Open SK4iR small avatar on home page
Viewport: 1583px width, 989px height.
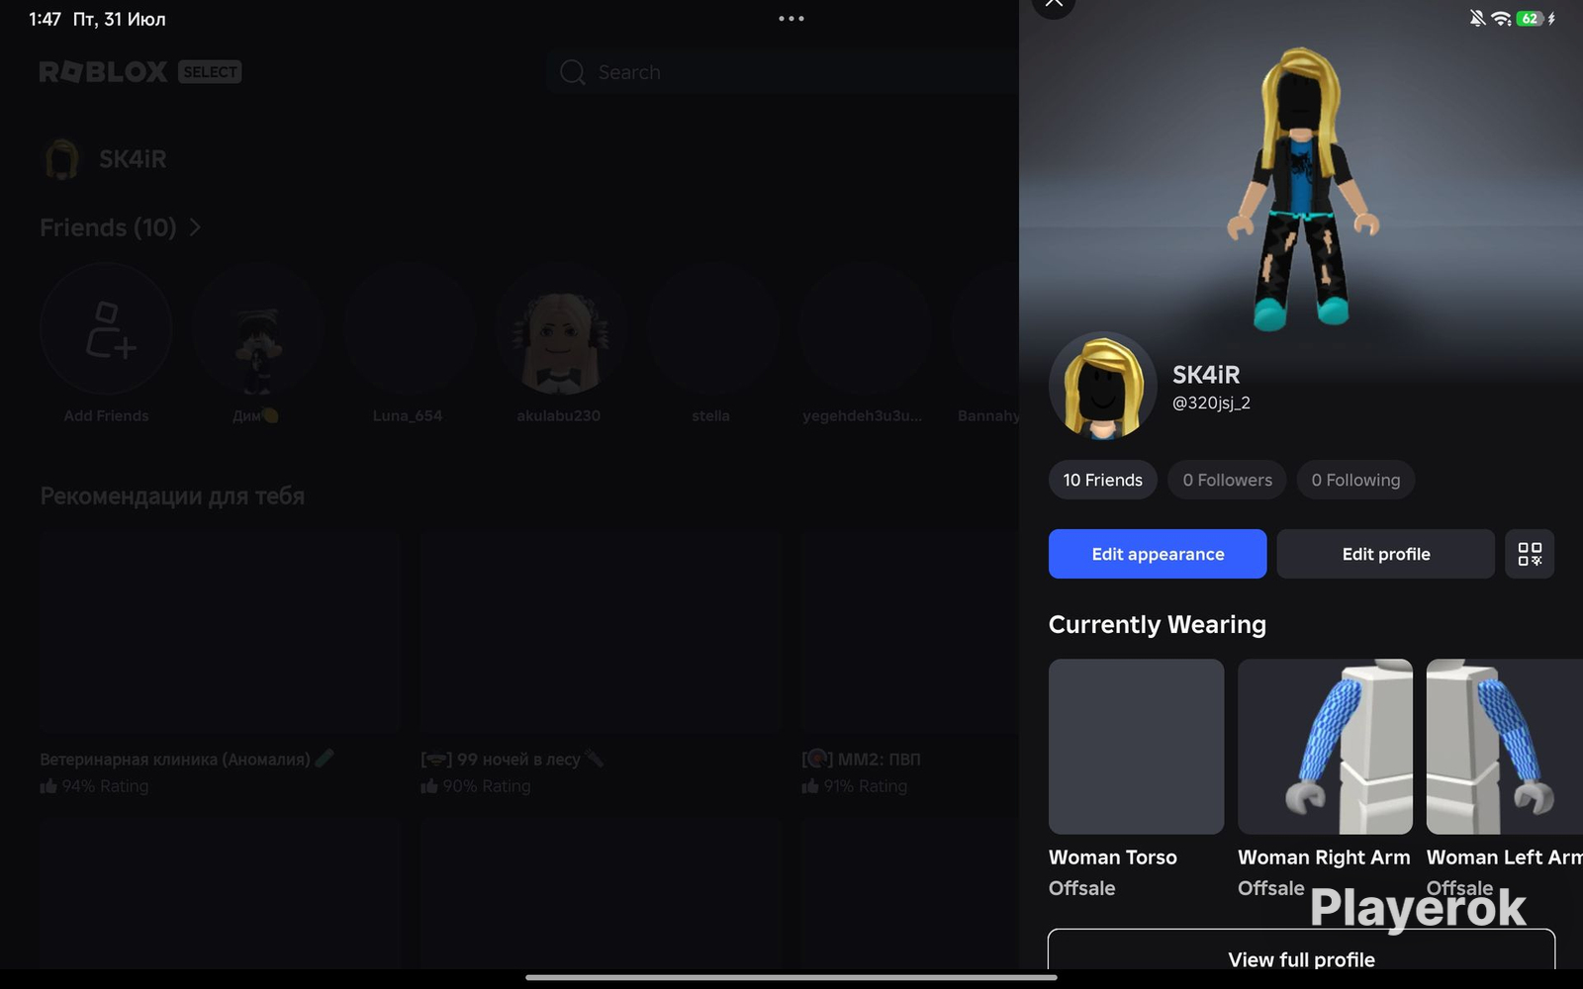pyautogui.click(x=61, y=159)
